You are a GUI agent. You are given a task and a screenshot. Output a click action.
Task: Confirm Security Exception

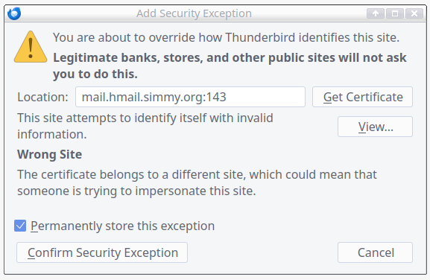[x=102, y=252]
